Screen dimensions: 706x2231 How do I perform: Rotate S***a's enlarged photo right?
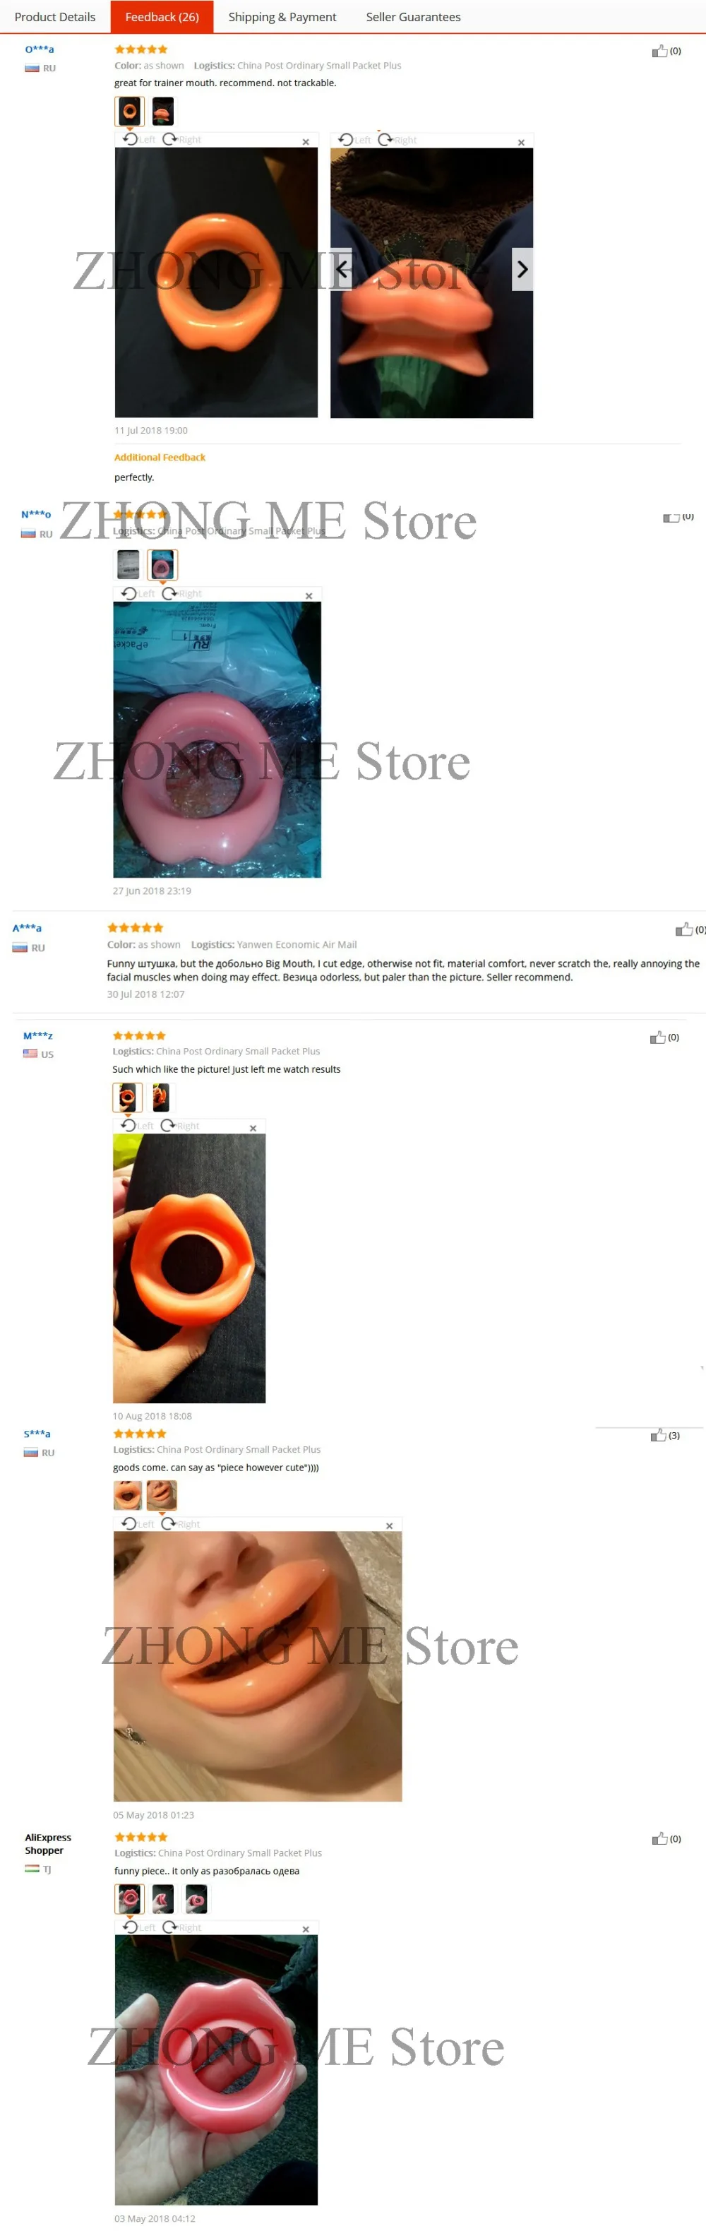[180, 1524]
